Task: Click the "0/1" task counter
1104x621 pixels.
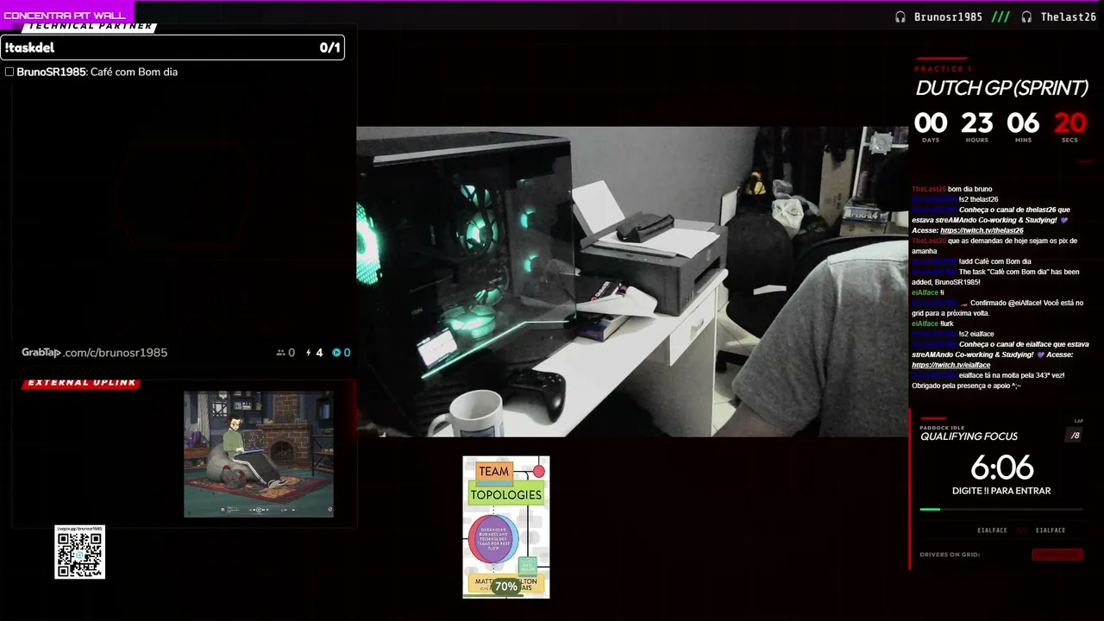Action: click(x=329, y=47)
